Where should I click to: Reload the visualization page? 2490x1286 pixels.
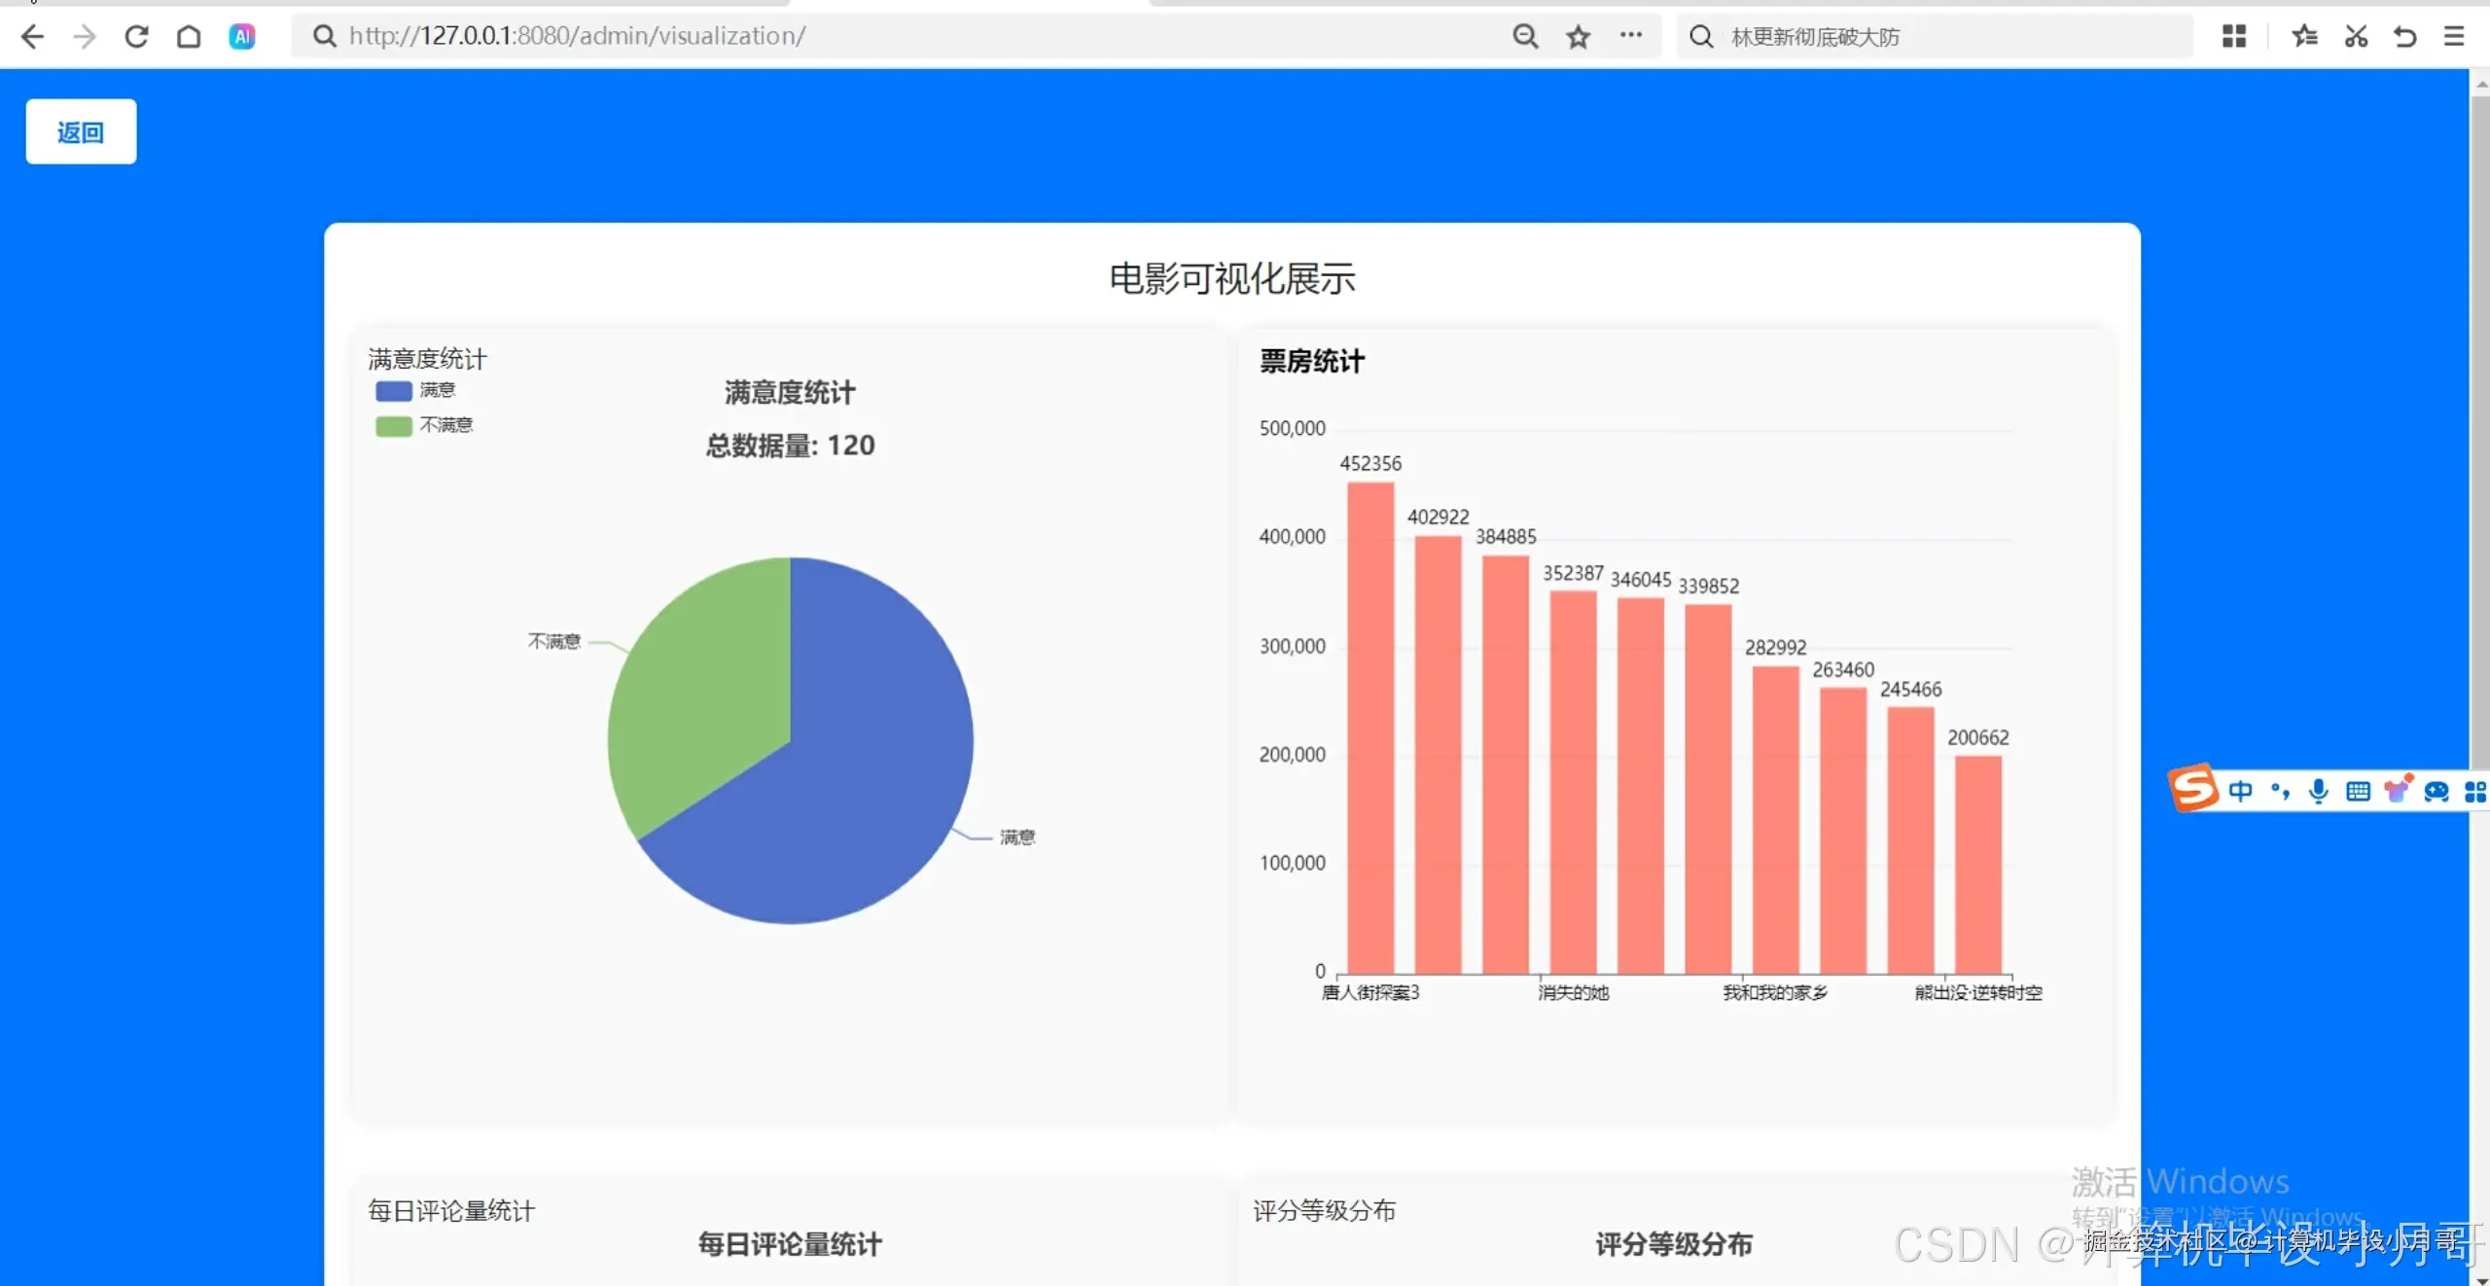tap(136, 36)
